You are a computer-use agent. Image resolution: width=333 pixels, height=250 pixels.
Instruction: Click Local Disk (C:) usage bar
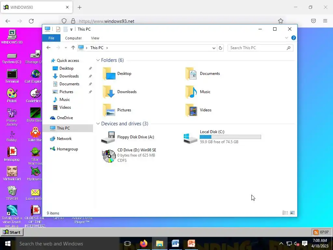tap(230, 137)
